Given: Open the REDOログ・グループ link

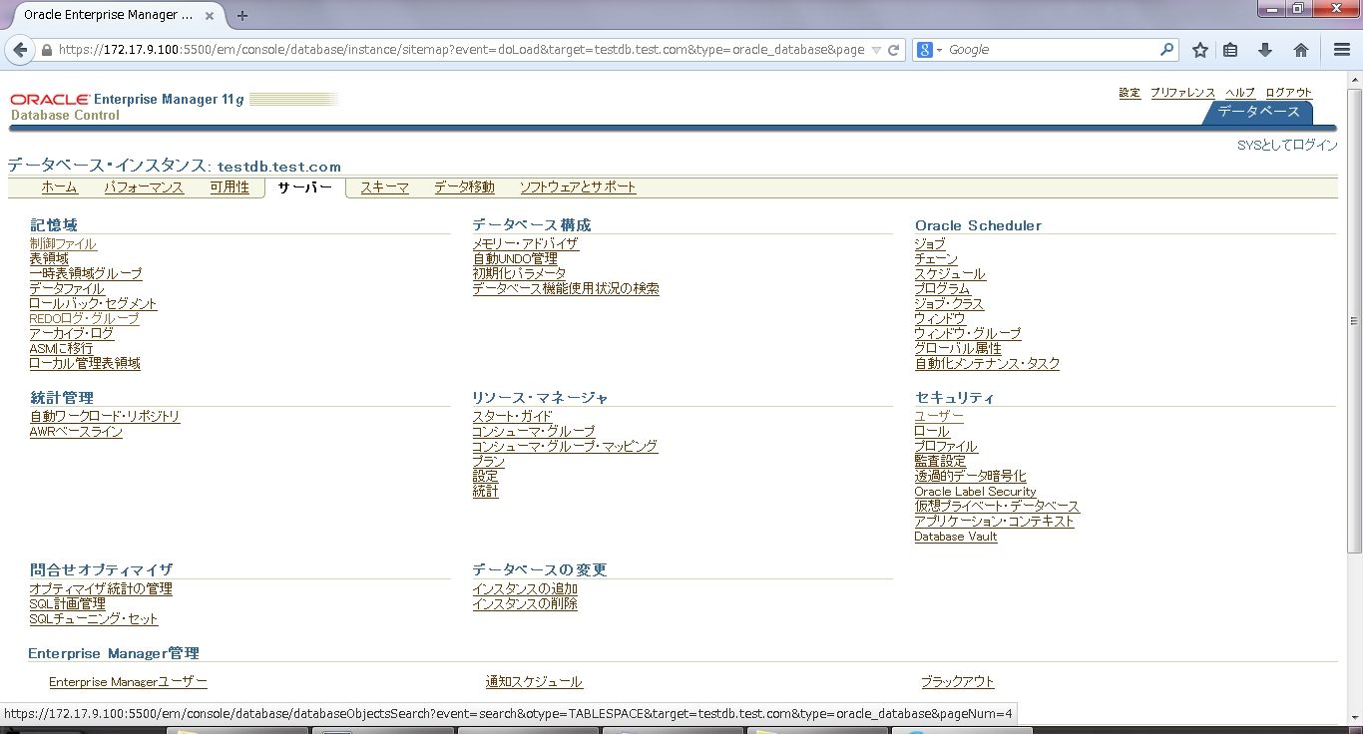Looking at the screenshot, I should click(x=85, y=318).
